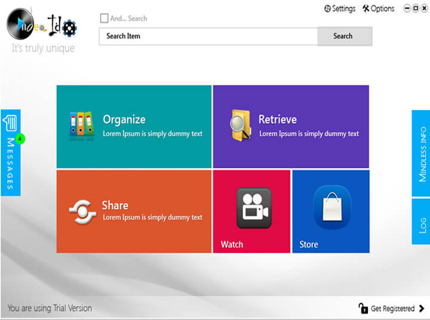Click the Share tile's circular share icon
Screen dimensions: 430x320
click(82, 212)
